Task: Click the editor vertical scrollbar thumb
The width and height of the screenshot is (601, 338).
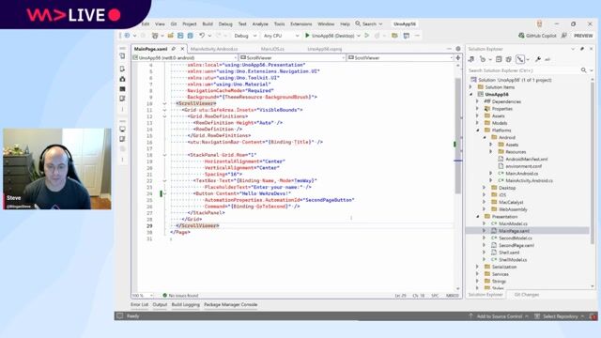Action: point(457,136)
